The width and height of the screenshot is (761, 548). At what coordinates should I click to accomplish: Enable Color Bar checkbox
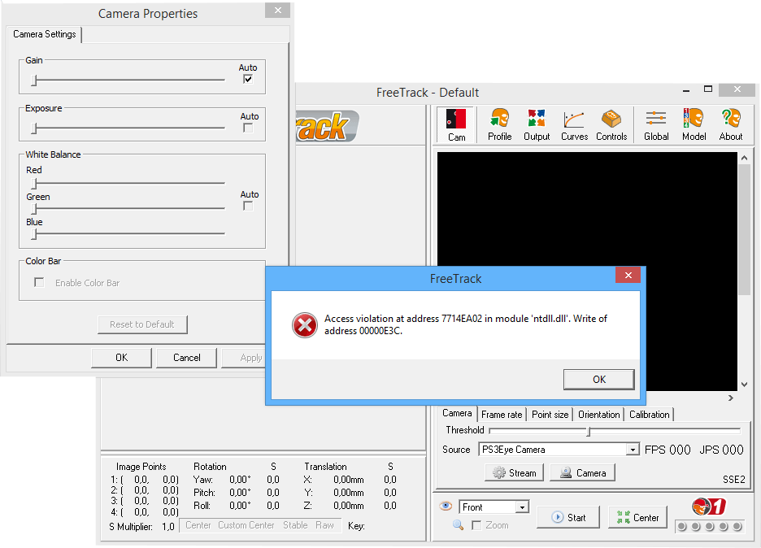pyautogui.click(x=39, y=282)
